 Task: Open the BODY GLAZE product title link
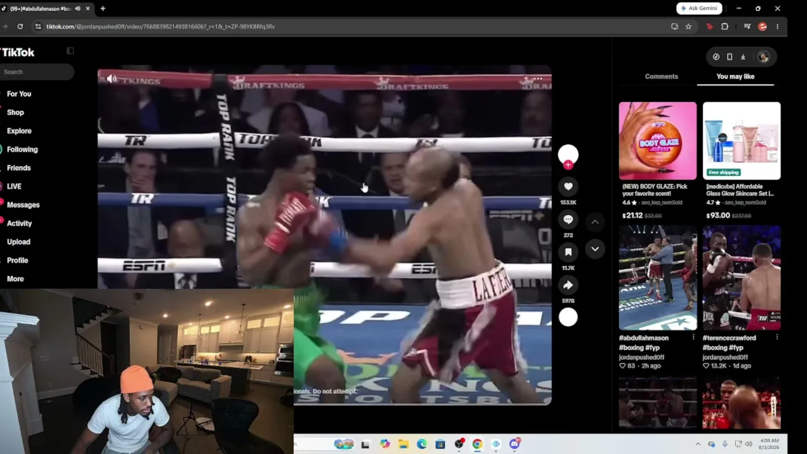[655, 190]
